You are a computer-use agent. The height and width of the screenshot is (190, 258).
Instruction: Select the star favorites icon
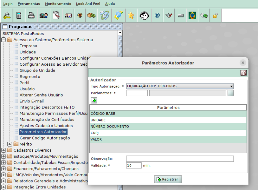tap(131, 15)
